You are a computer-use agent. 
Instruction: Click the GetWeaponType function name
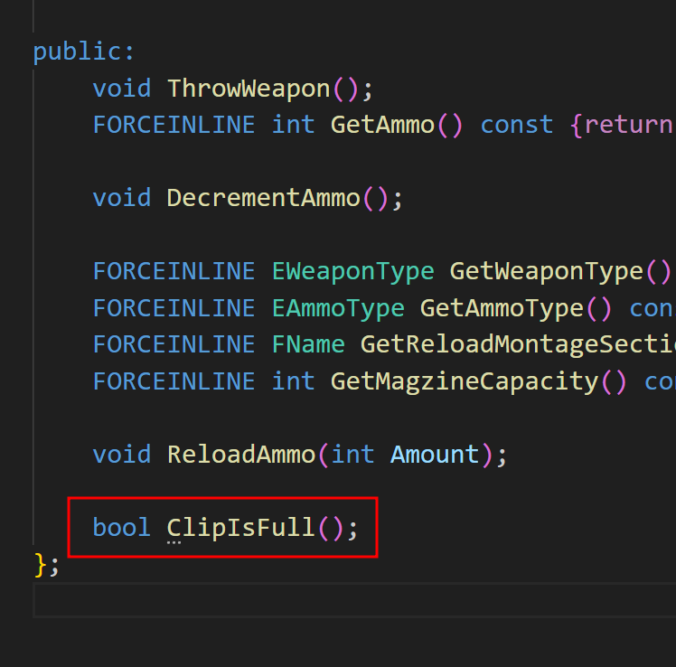(546, 272)
